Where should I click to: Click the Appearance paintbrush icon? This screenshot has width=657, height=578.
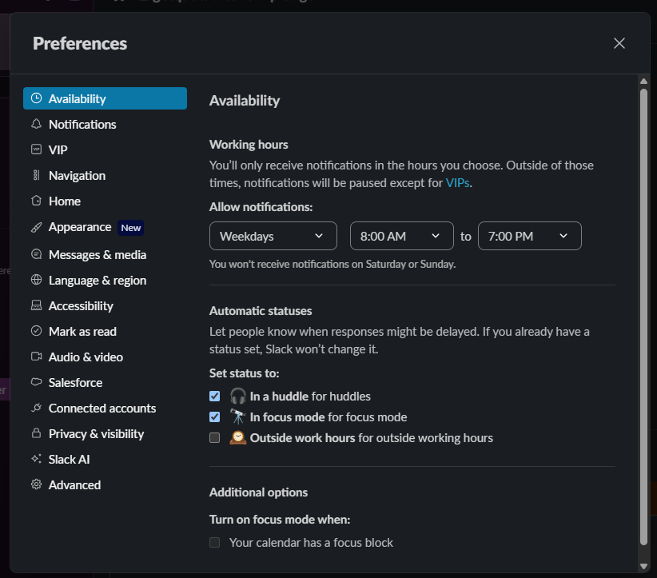[x=37, y=227]
